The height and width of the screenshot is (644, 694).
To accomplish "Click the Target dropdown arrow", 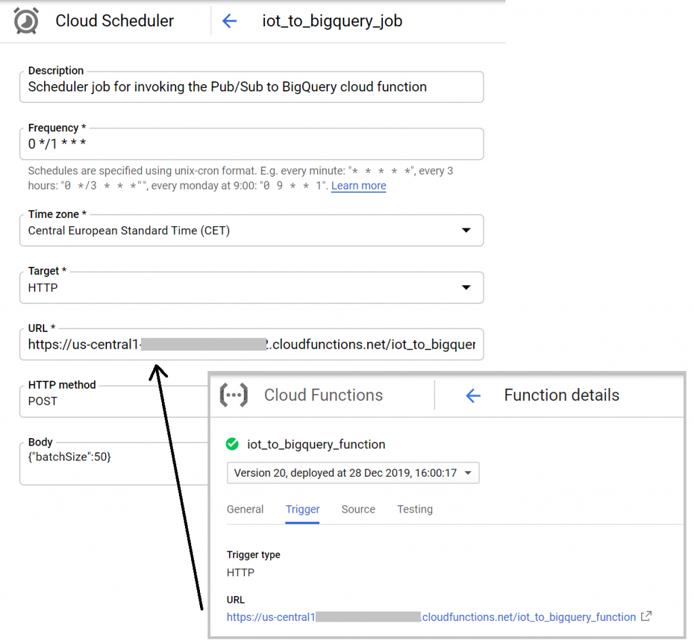I will click(466, 287).
